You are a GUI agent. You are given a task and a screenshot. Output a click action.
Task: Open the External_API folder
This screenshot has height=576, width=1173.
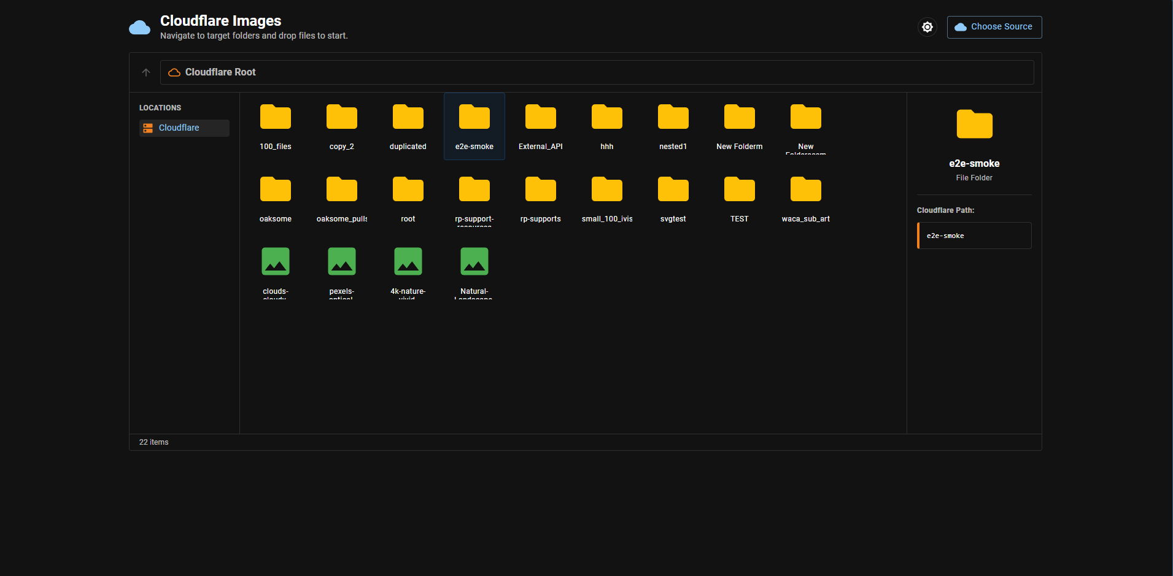coord(541,126)
